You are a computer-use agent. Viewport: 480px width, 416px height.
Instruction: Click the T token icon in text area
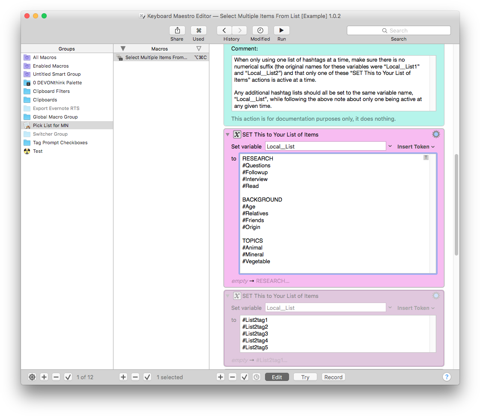(426, 157)
